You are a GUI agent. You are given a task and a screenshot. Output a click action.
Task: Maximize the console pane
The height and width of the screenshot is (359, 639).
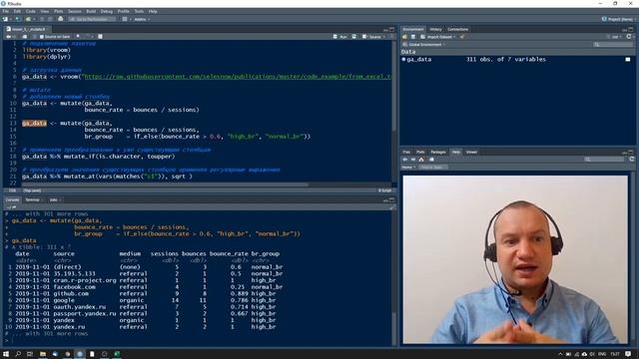click(392, 199)
